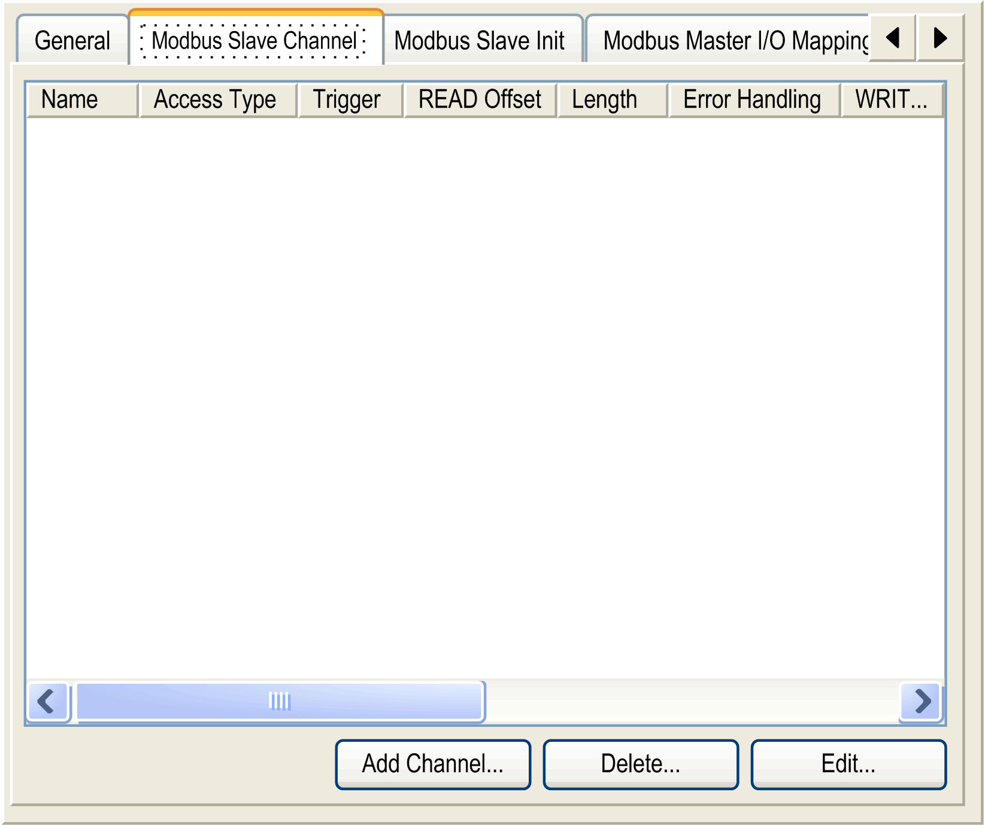
Task: Click the right tab scroll arrow
Action: (940, 40)
